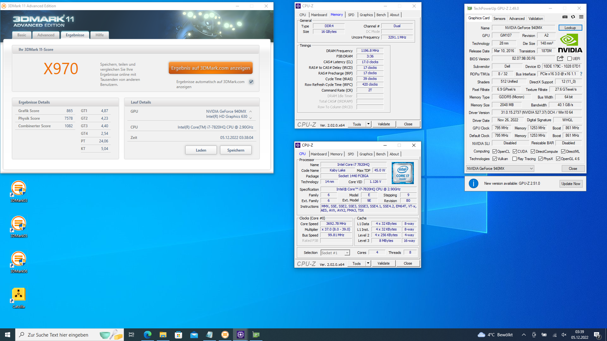This screenshot has height=341, width=607.
Task: Open the NVIDIA GeForce 940MX GPU dropdown
Action: (500, 169)
